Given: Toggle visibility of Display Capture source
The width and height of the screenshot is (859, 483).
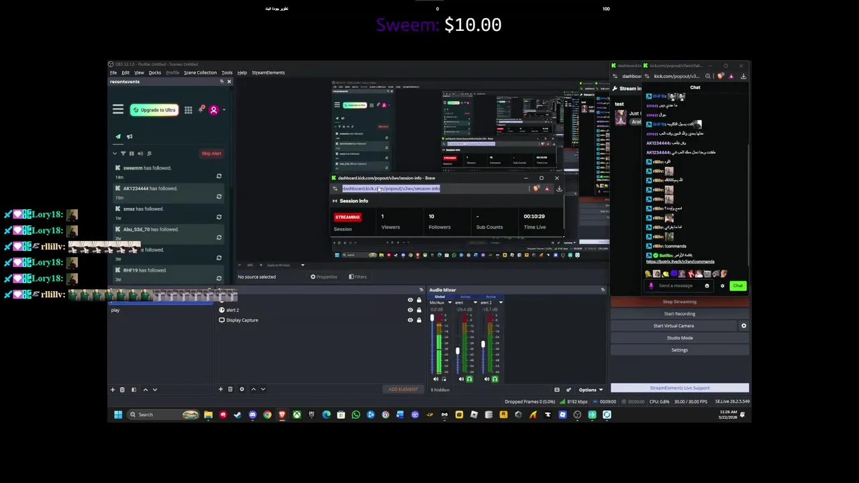Looking at the screenshot, I should (410, 320).
